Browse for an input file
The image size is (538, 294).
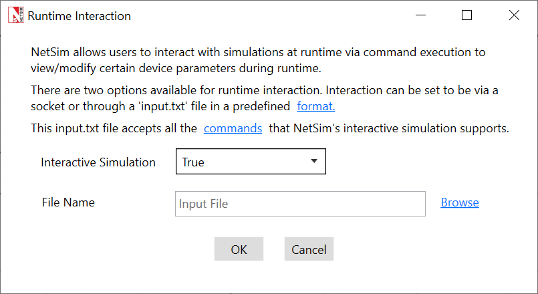pos(459,202)
